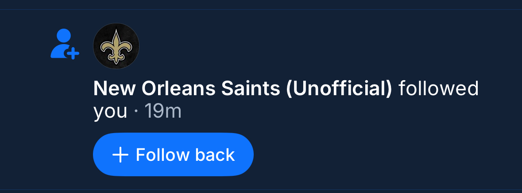Image resolution: width=522 pixels, height=193 pixels.
Task: Open the New Orleans Saints avatar
Action: tap(116, 47)
